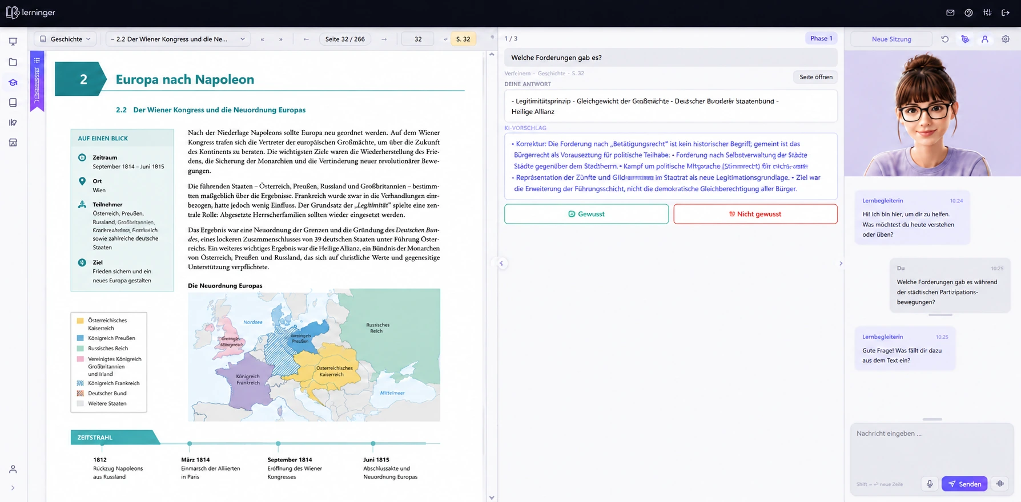Open the chapter dropdown '2.2 Der Wiener Kongress'

click(178, 39)
